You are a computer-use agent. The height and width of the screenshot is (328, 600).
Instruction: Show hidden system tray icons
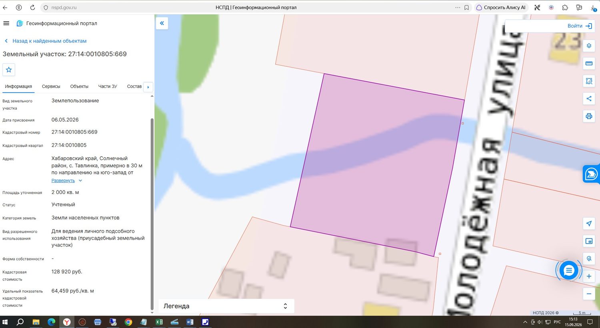click(525, 322)
